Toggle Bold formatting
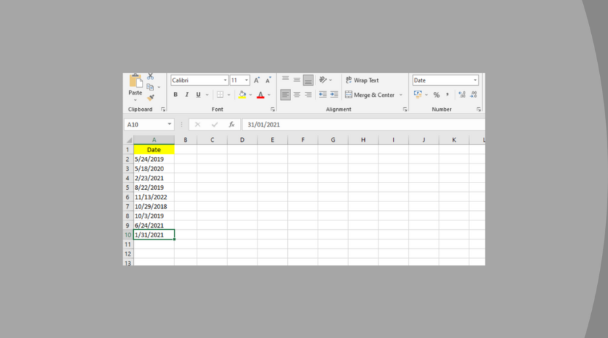The width and height of the screenshot is (608, 338). (x=175, y=95)
